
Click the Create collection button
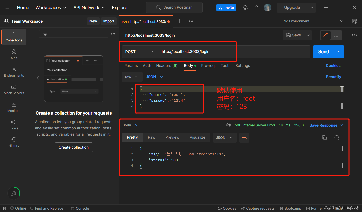[74, 147]
